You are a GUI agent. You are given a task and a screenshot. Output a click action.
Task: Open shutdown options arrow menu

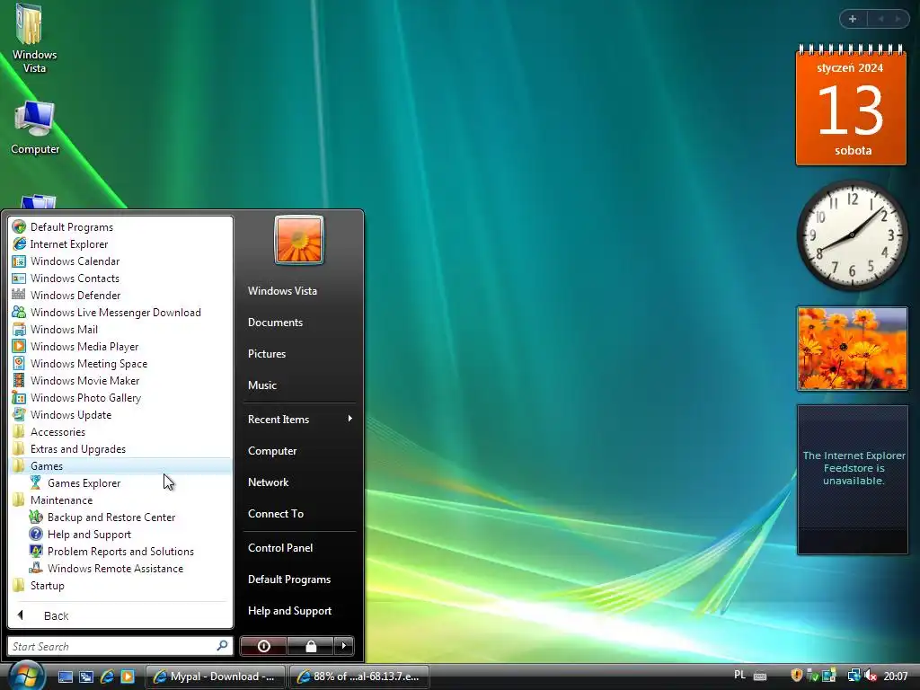click(x=344, y=646)
